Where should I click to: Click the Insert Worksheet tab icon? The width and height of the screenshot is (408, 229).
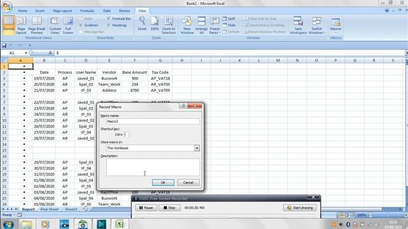[85, 209]
